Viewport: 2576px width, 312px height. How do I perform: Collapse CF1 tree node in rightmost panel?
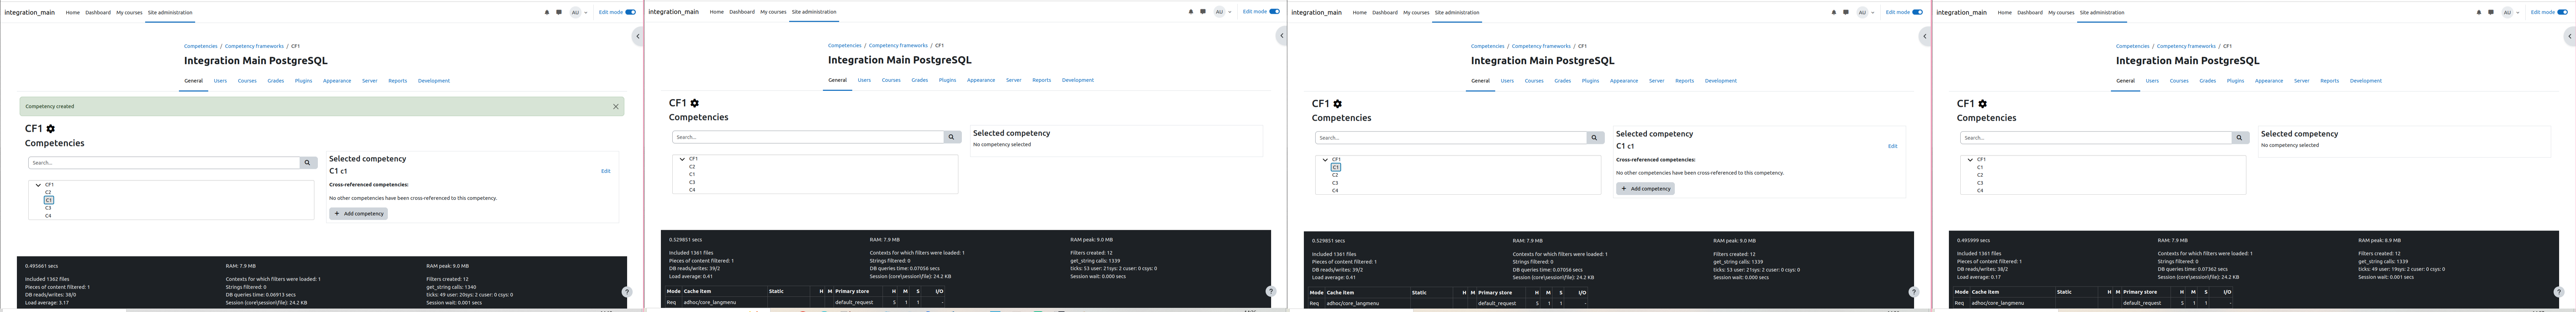click(x=1970, y=160)
